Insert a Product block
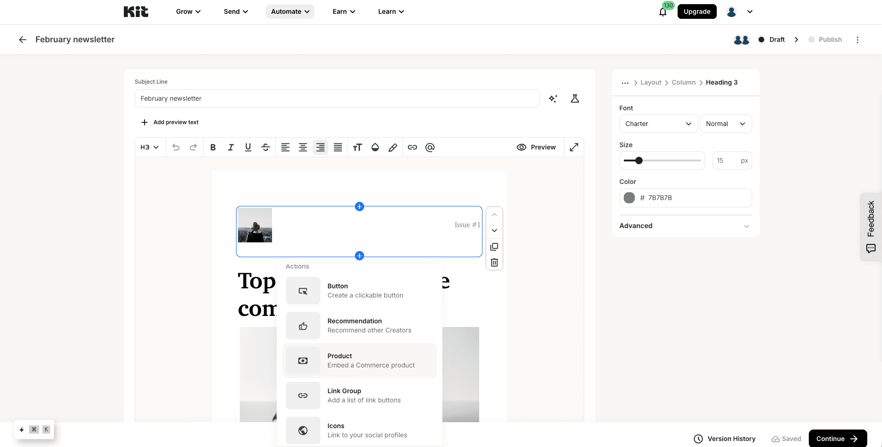This screenshot has height=447, width=882. coord(359,361)
